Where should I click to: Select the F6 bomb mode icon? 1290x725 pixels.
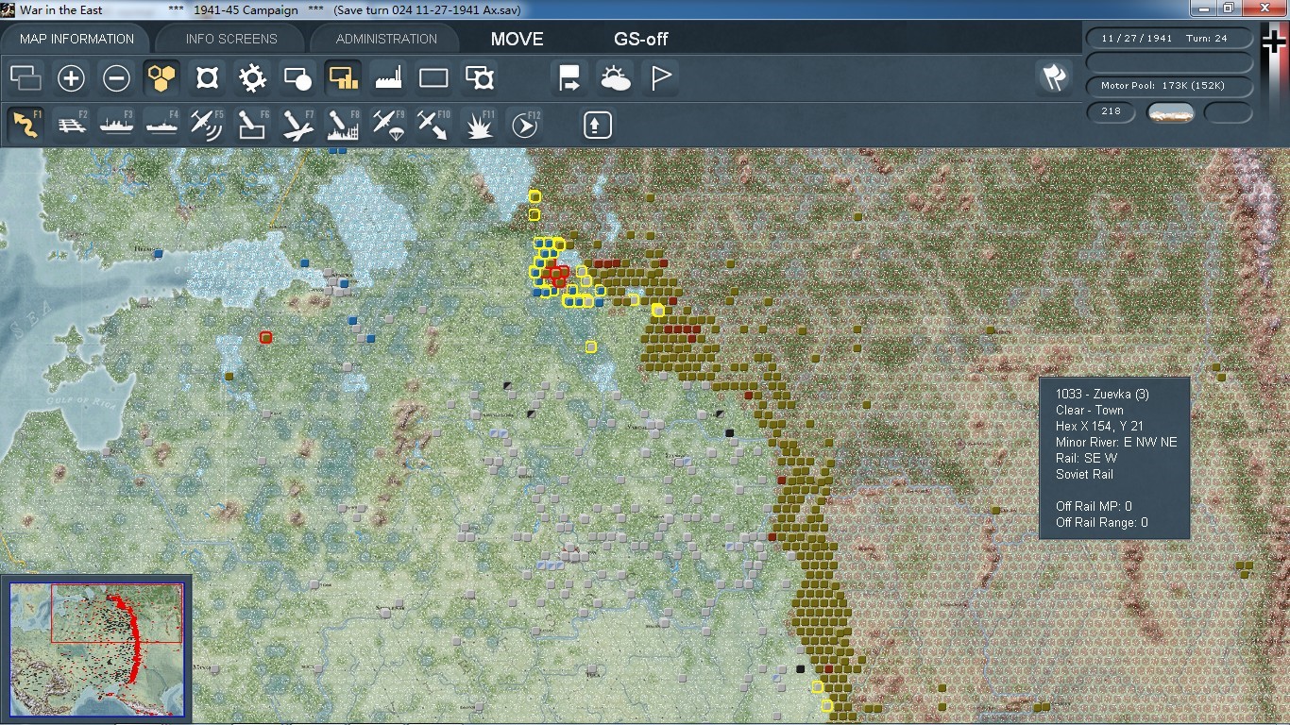click(252, 125)
